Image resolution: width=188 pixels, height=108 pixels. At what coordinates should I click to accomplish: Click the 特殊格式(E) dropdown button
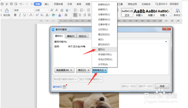pos(99,70)
